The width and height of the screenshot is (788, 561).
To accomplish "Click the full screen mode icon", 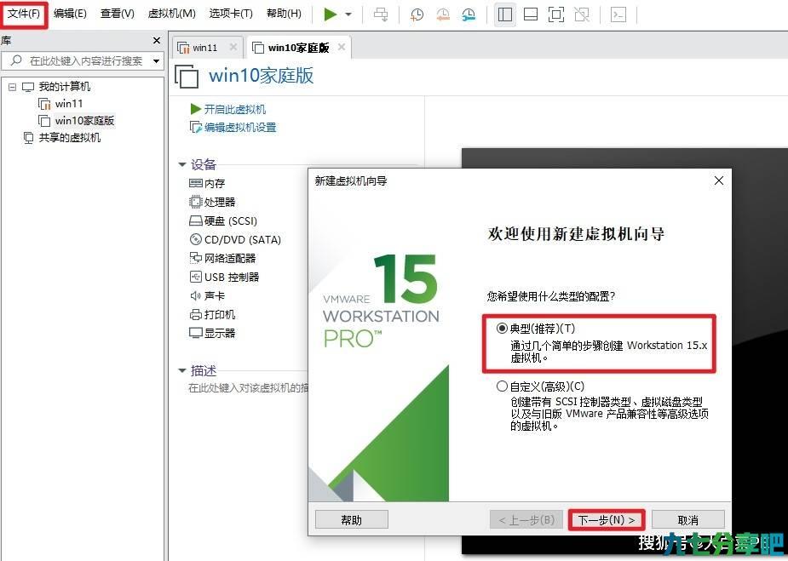I will pos(555,14).
